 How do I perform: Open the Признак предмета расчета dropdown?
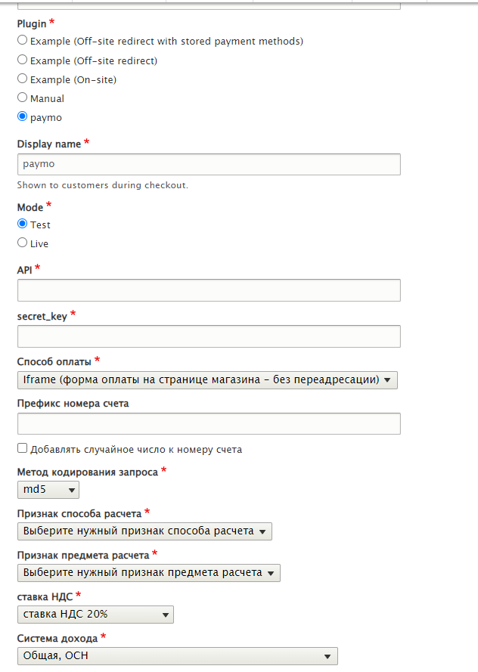[148, 572]
